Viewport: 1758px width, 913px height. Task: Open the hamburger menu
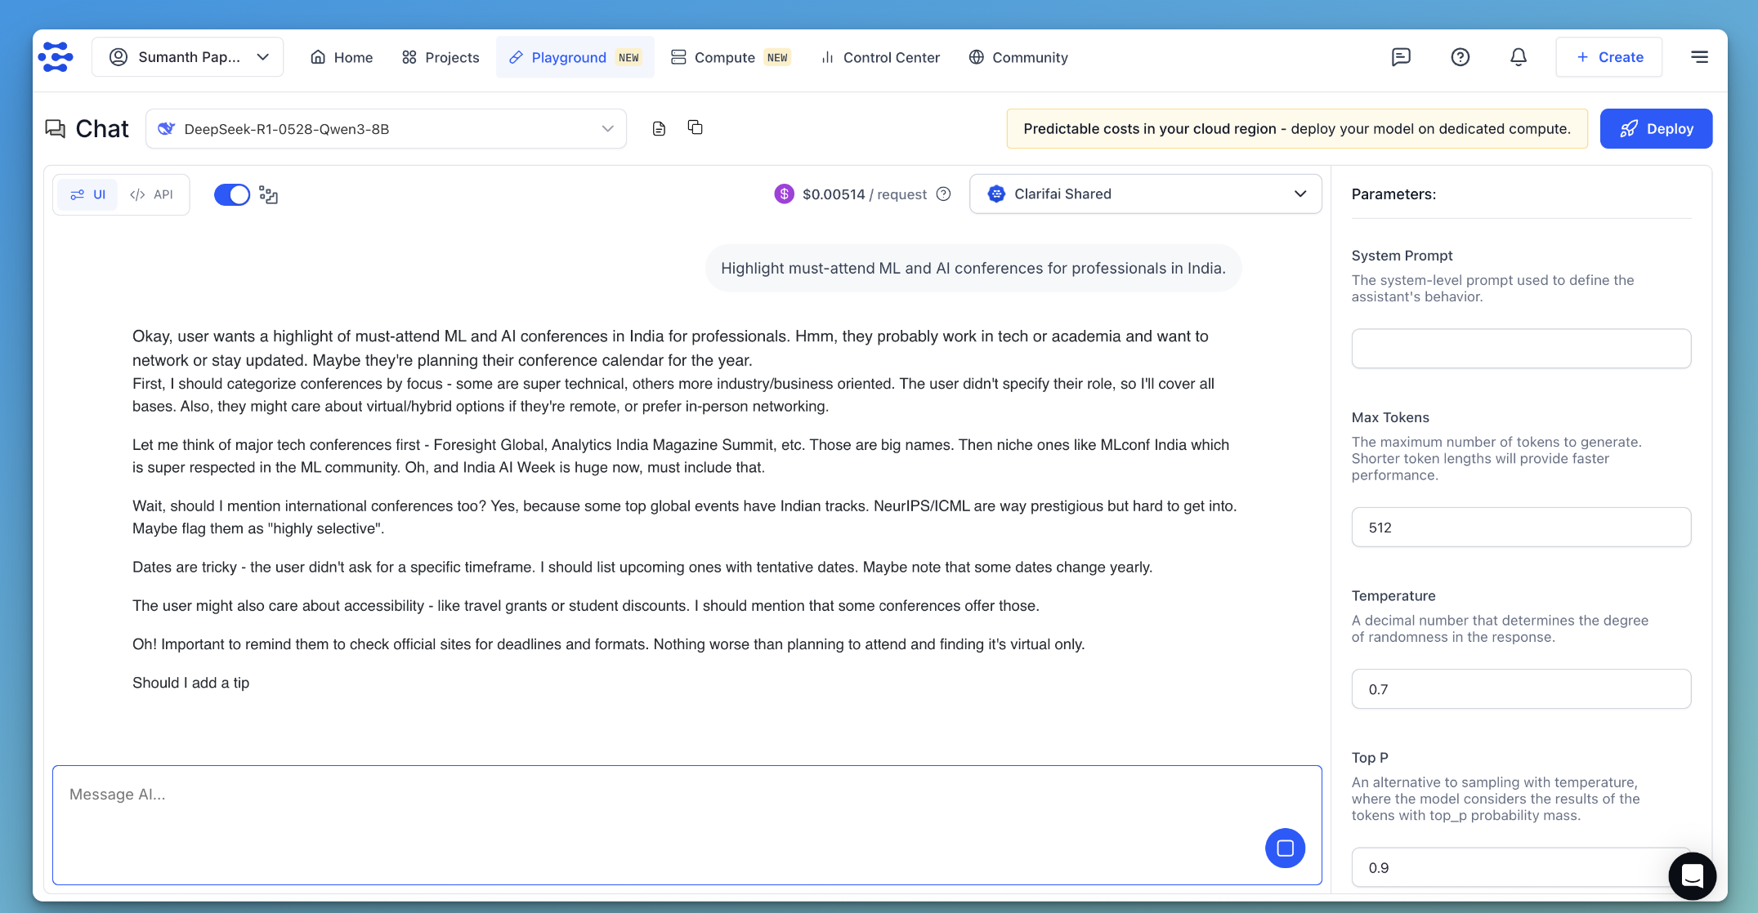tap(1699, 56)
